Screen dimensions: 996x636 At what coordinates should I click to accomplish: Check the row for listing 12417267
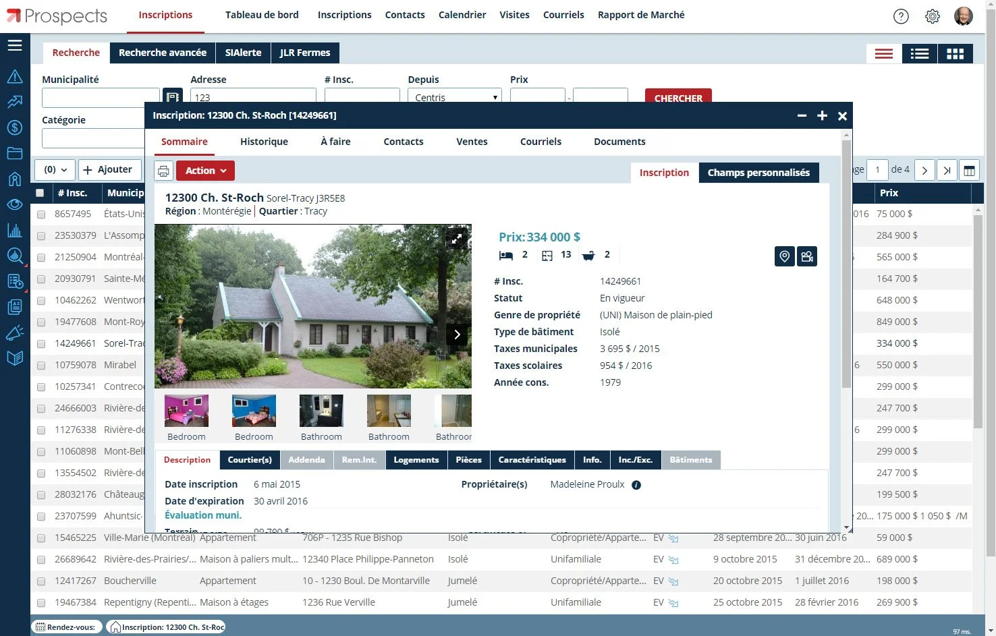pos(41,581)
